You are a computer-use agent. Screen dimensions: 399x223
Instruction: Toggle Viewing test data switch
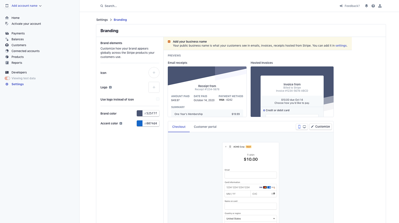click(x=8, y=78)
